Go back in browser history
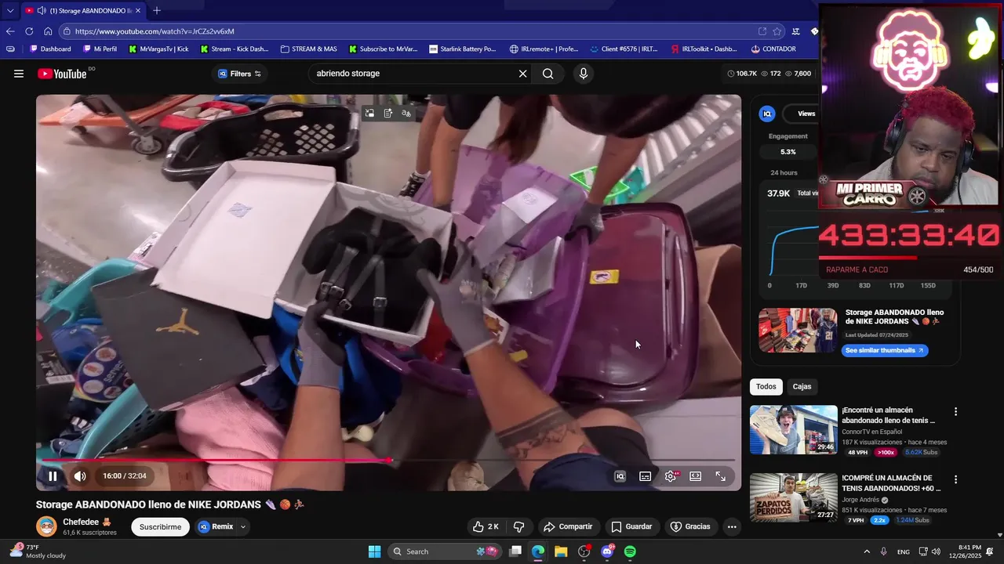1004x564 pixels. (10, 31)
